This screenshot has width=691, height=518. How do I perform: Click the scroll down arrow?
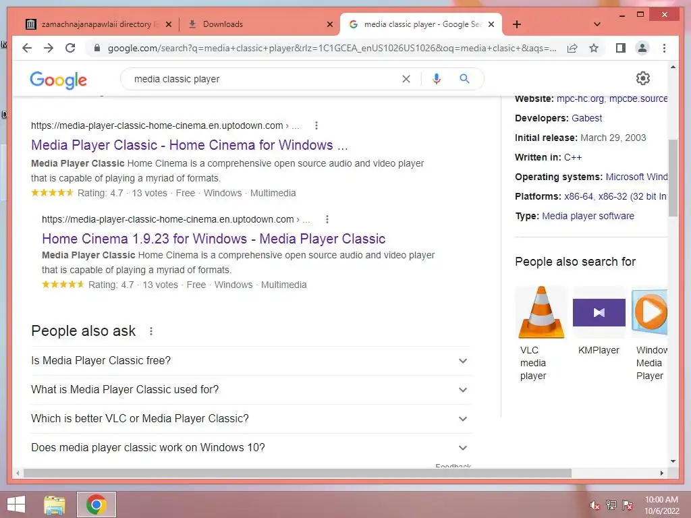tap(673, 461)
